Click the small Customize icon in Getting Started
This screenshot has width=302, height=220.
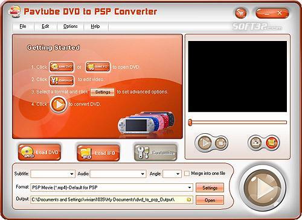click(x=62, y=80)
